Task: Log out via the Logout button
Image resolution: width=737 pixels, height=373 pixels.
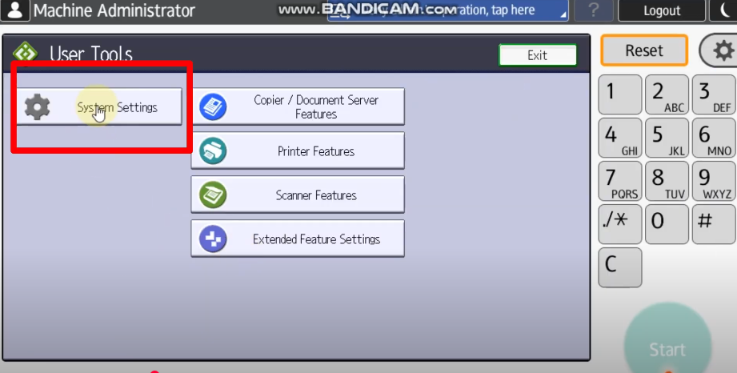Action: coord(661,10)
